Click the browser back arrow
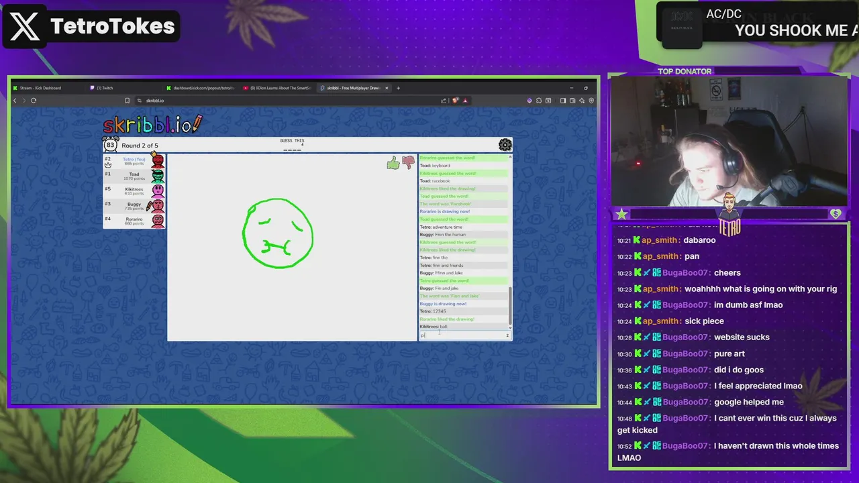Viewport: 859px width, 483px height. coord(15,101)
